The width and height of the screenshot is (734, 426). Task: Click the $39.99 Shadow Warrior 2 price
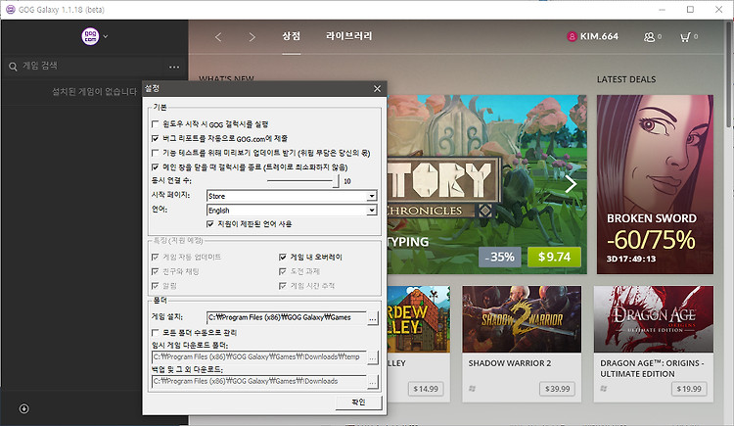coord(558,389)
